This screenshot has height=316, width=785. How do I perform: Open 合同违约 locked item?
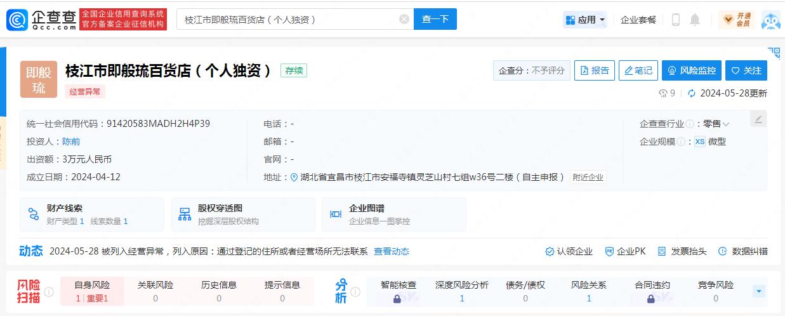pyautogui.click(x=652, y=291)
